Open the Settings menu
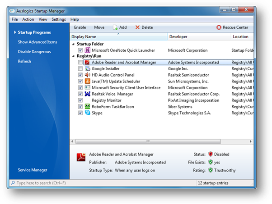Screen dimensions: 272x204 click(59, 19)
